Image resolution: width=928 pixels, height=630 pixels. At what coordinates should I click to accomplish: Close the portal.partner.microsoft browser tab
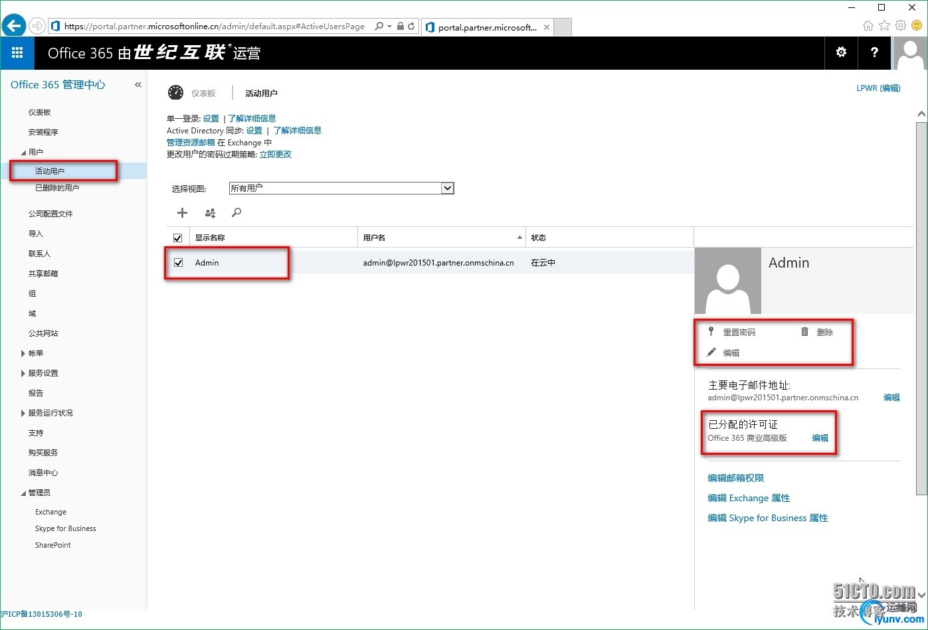[x=547, y=27]
